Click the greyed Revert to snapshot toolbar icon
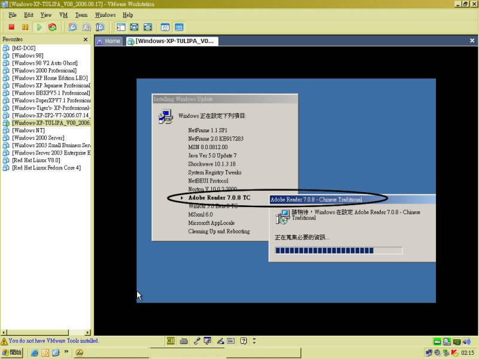The width and height of the screenshot is (479, 359). coord(86,27)
